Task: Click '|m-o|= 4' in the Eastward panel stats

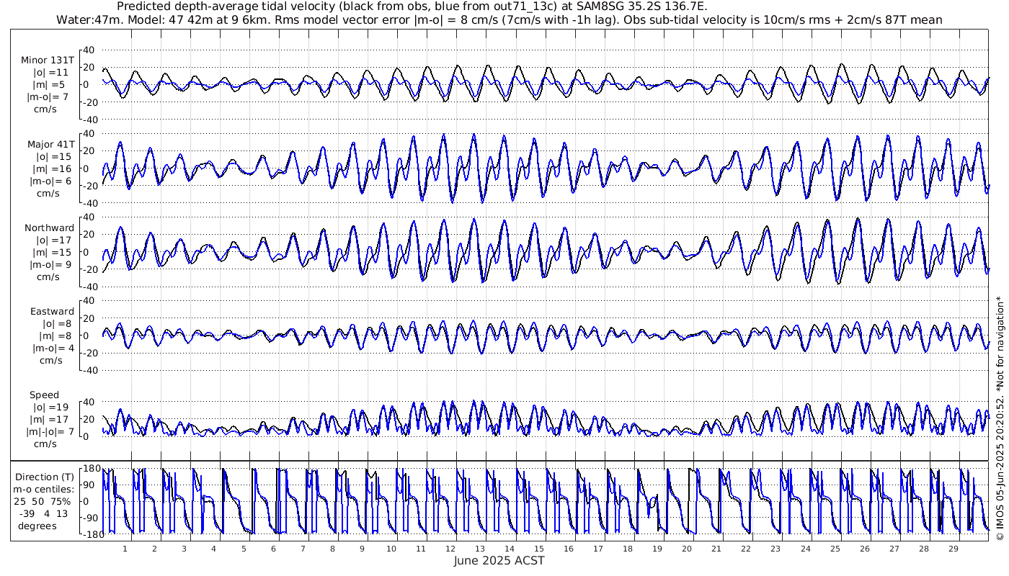Action: pos(53,348)
